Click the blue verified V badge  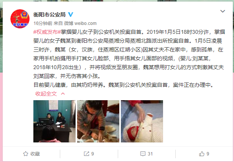(71, 15)
